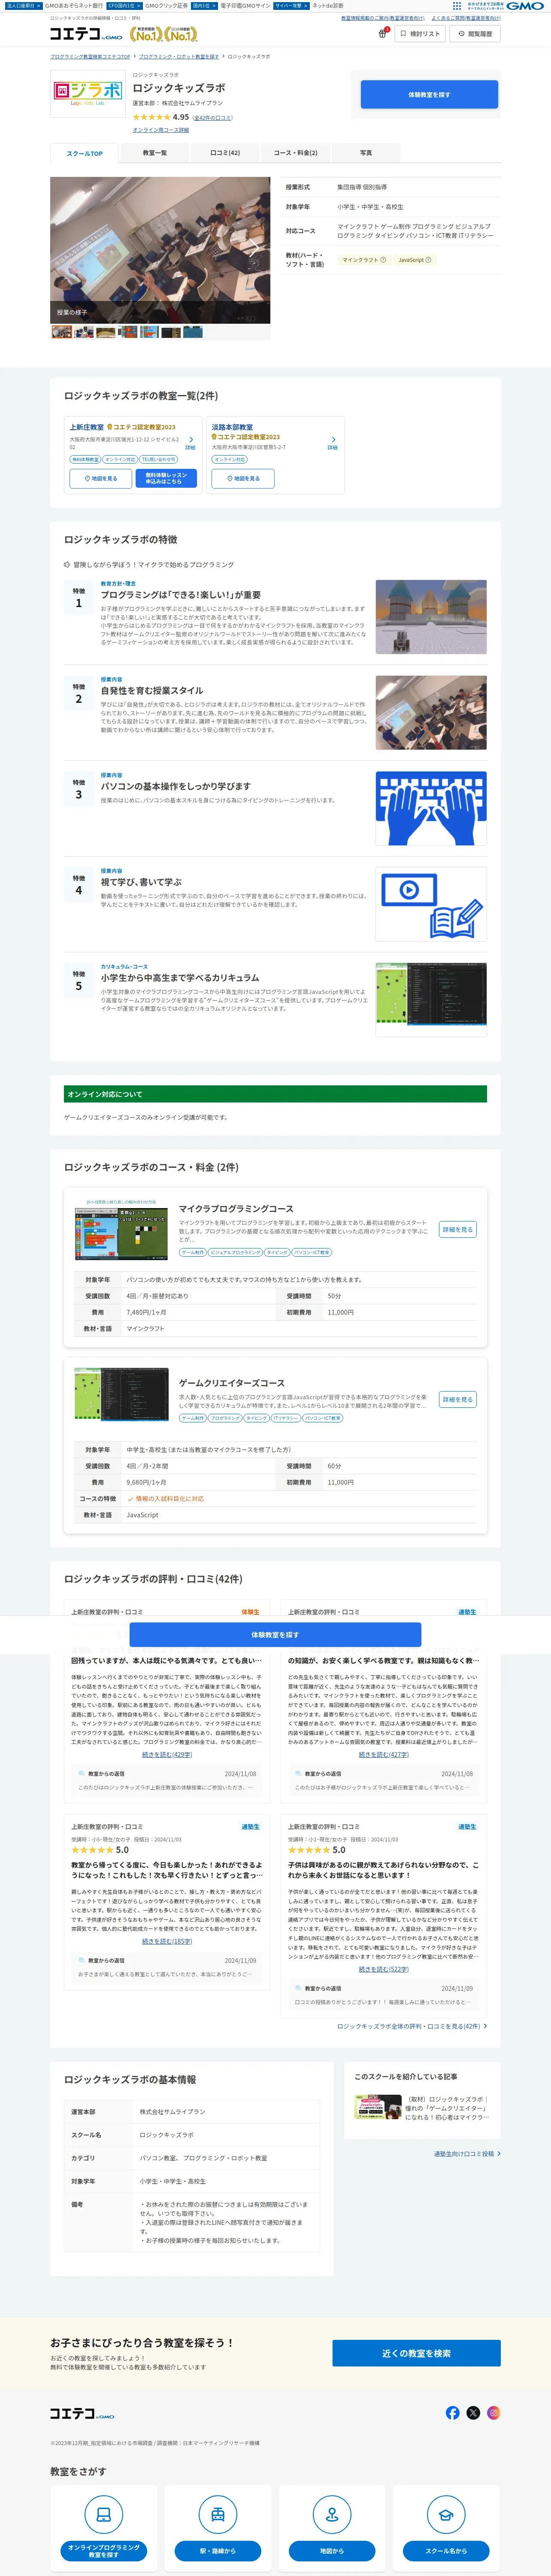Click 駅・路線から button
Viewport: 551px width, 2576px height.
coord(218,2551)
